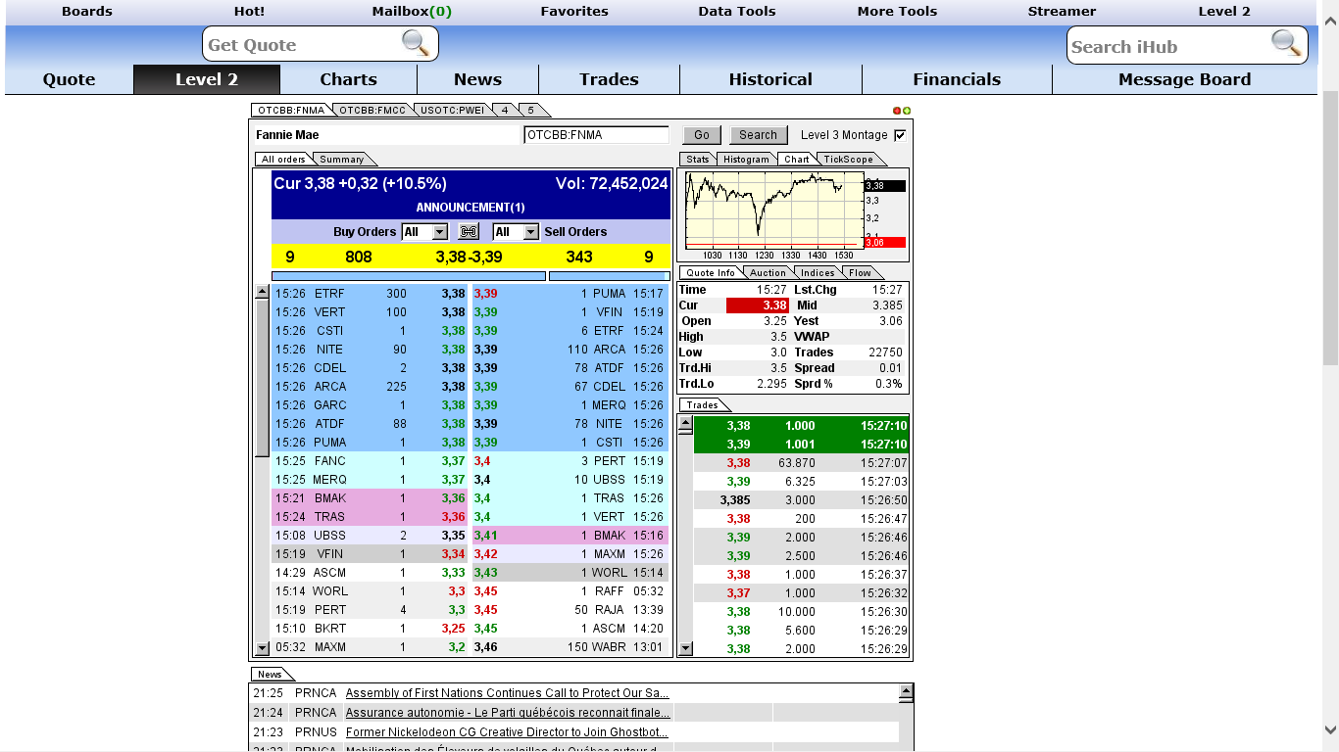Screen dimensions: 1339x752
Task: Click the Search iHub magnifier icon
Action: click(1286, 43)
